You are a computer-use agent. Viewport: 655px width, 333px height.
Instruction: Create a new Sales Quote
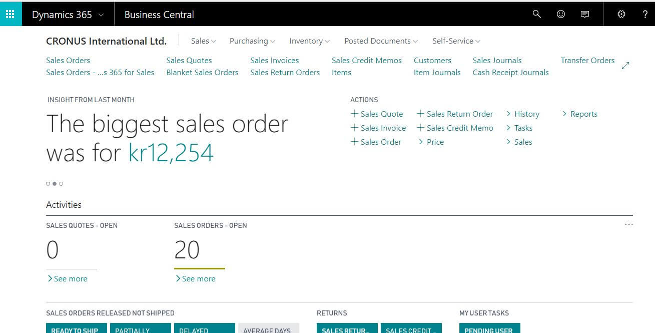point(377,114)
